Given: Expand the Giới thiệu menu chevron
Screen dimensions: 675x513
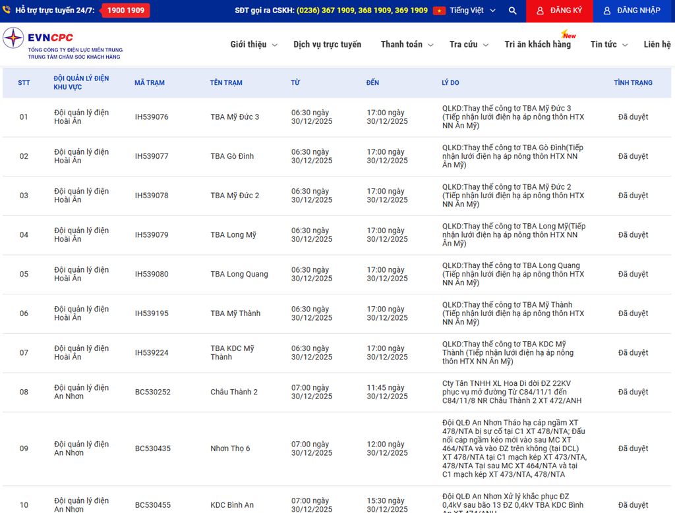Looking at the screenshot, I should coord(275,45).
